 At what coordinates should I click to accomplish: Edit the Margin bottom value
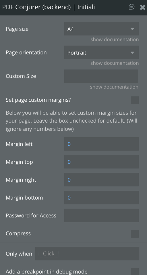tap(101, 198)
